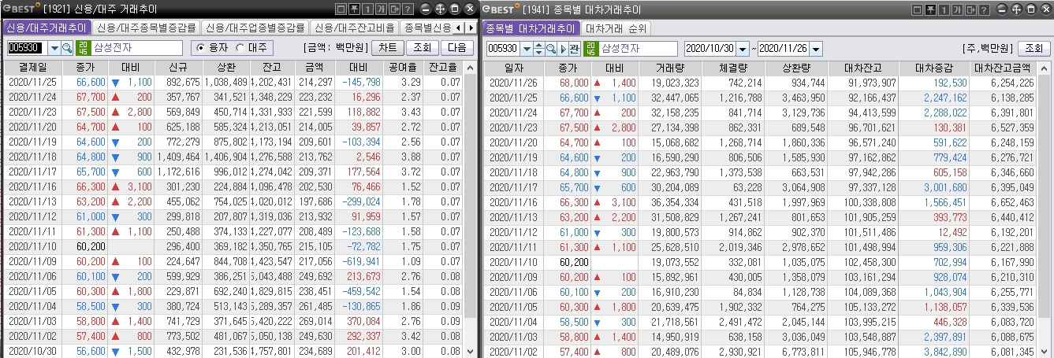Viewport: 1054px width, 358px height.
Task: Tab strip right arrow in 1921 window
Action: click(x=471, y=28)
